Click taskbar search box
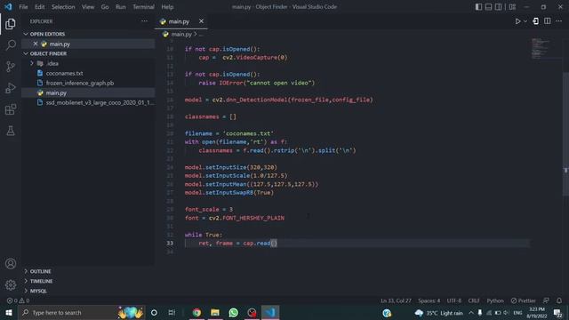Screen dimensions: 569x320 point(82,312)
